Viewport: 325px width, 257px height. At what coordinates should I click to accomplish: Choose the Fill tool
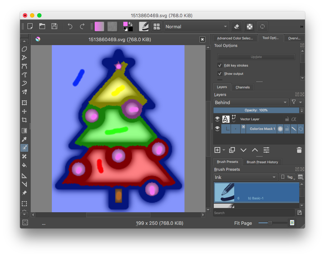click(x=24, y=165)
